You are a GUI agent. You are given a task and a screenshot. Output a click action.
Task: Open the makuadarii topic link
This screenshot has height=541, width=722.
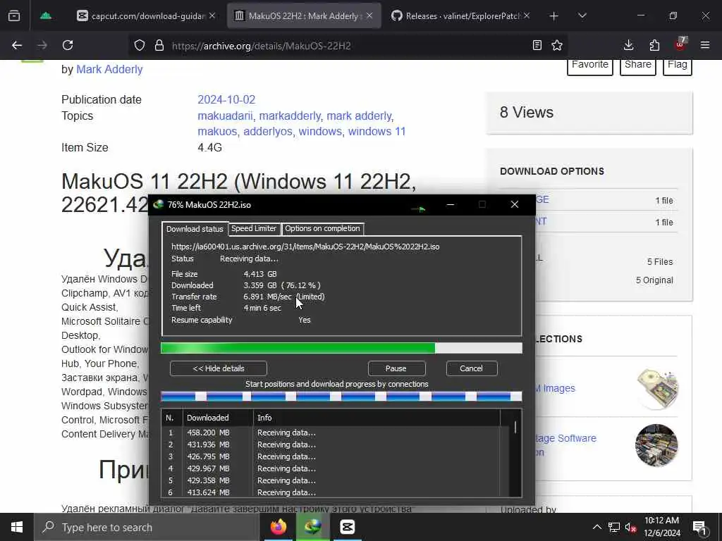click(x=225, y=116)
